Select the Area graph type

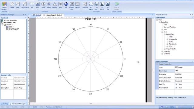[38, 6]
